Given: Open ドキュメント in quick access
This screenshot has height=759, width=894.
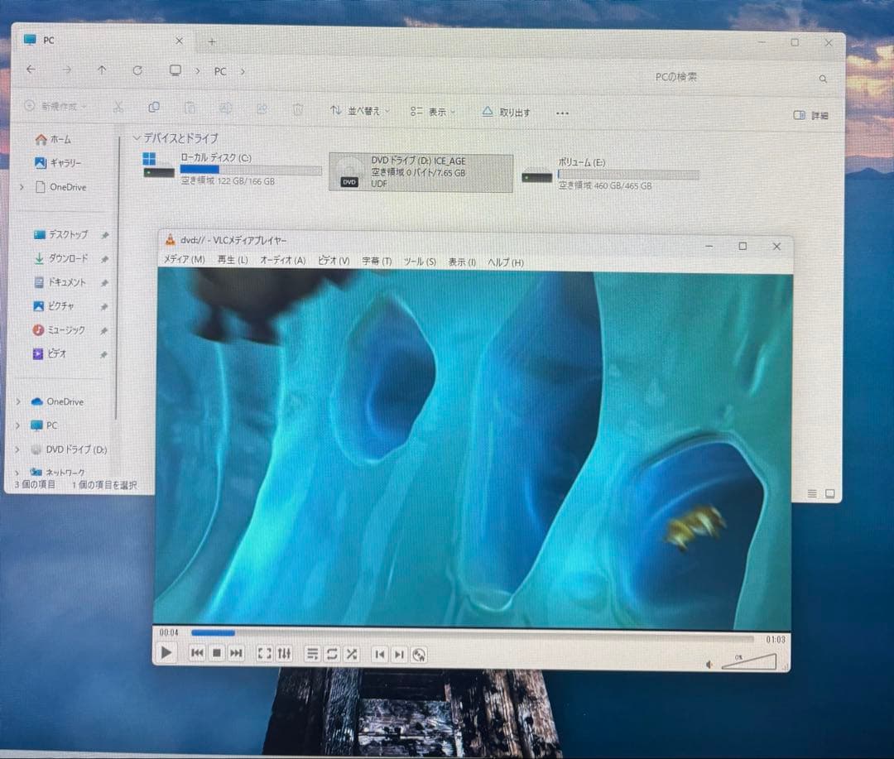Looking at the screenshot, I should point(60,282).
